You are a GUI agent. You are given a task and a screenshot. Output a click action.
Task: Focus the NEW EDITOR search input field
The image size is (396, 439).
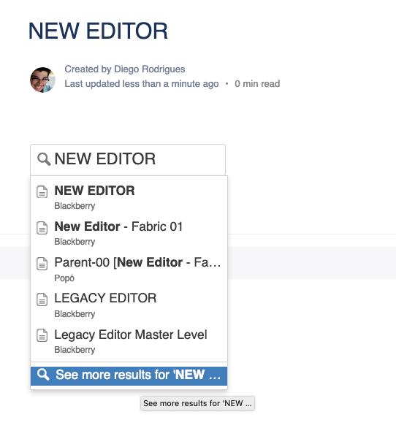(128, 159)
